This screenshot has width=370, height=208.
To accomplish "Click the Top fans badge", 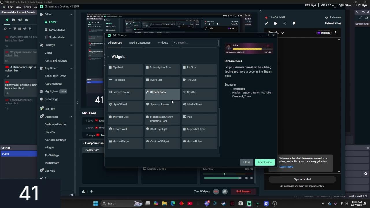I will pyautogui.click(x=324, y=33).
